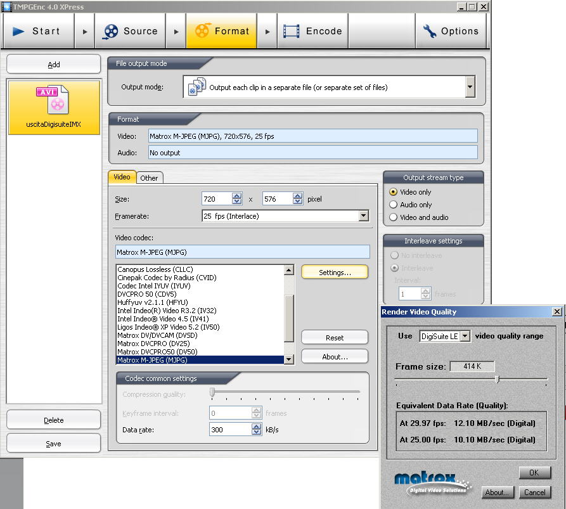
Task: Switch to the Other tab
Action: pyautogui.click(x=149, y=177)
